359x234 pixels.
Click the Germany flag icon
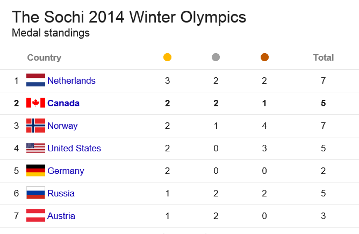[35, 171]
